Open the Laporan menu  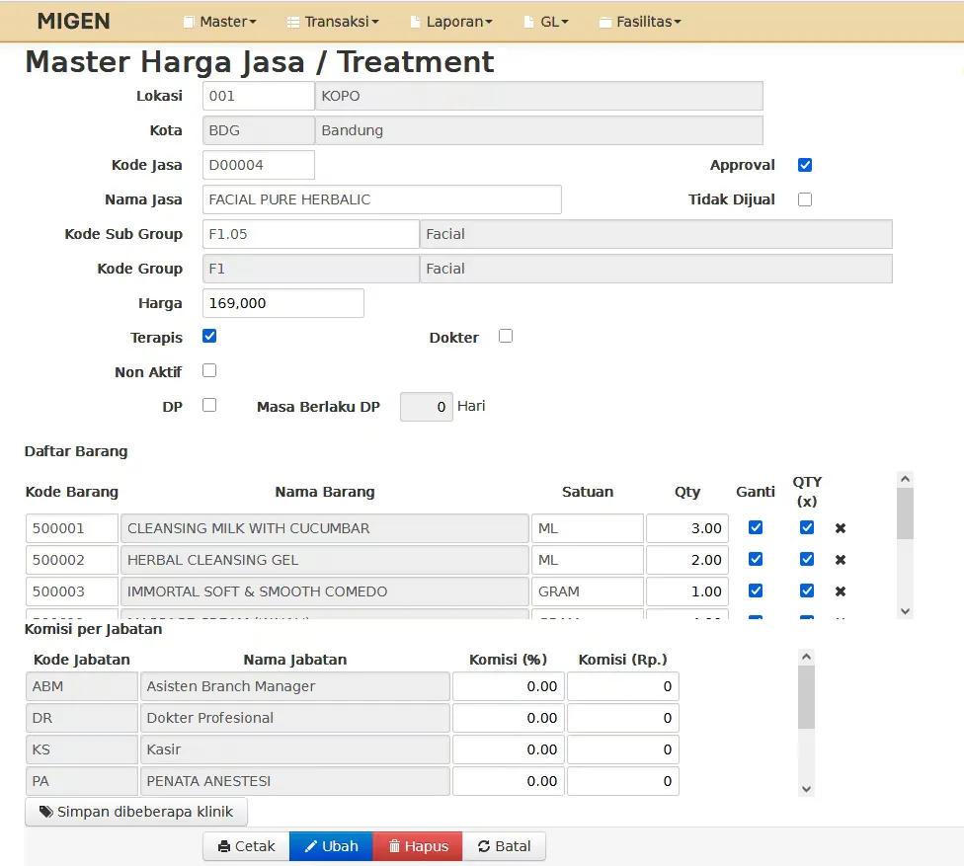click(x=451, y=22)
